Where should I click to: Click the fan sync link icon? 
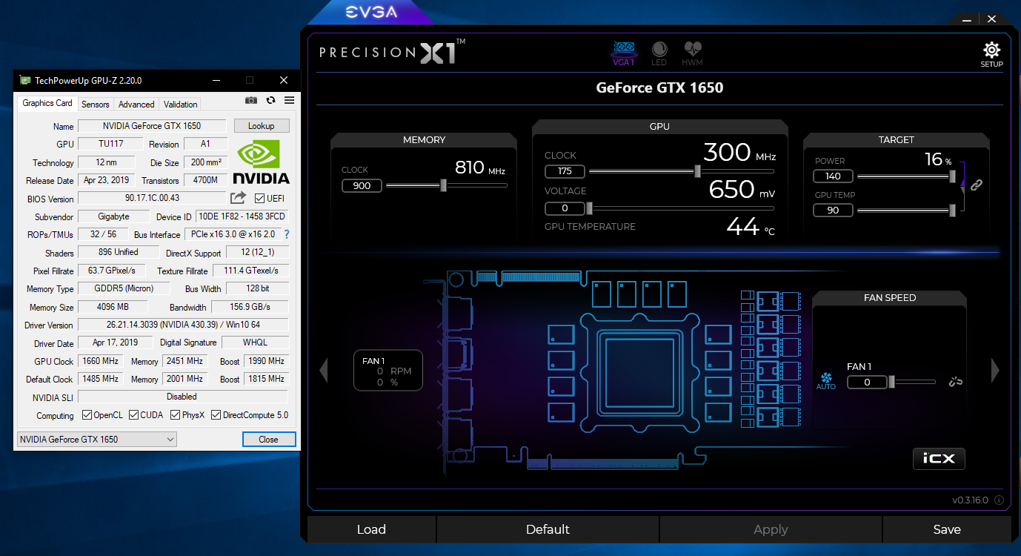tap(956, 382)
